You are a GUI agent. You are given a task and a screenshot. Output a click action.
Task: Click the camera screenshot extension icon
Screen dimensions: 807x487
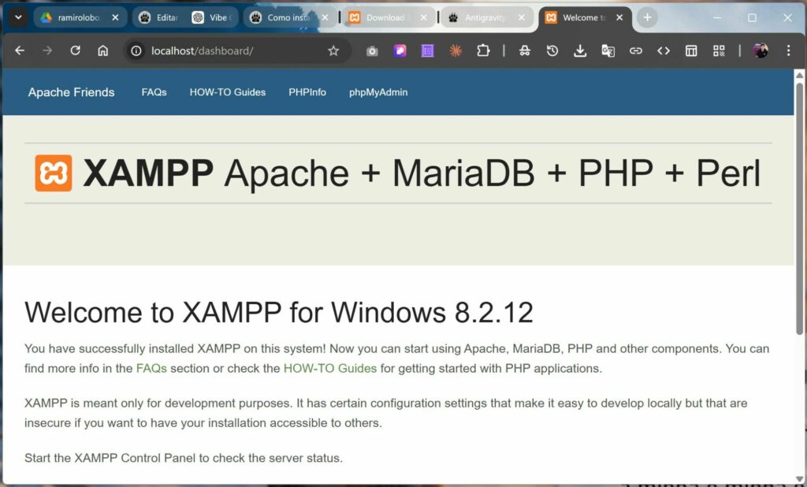(372, 51)
